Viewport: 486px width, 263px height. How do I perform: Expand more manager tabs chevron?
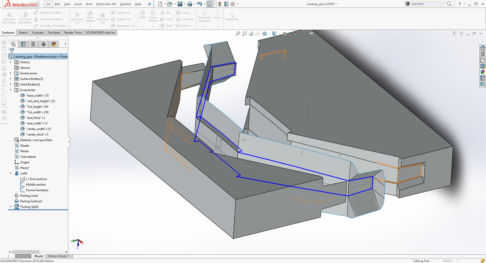65,44
